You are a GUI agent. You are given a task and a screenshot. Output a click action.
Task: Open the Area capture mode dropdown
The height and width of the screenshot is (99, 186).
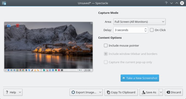tap(139, 22)
